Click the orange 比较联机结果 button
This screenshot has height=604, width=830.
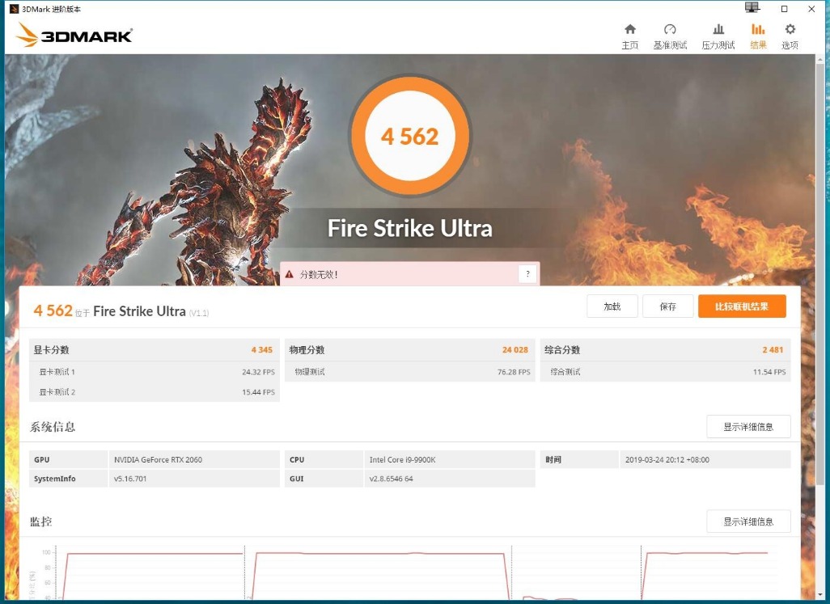(743, 306)
